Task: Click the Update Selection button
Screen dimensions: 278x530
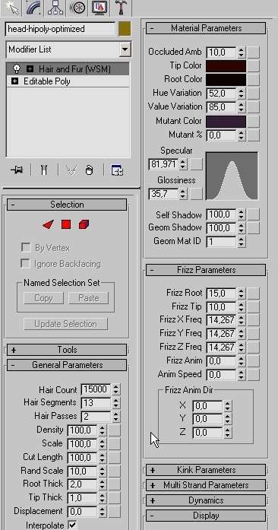Action: pos(65,324)
